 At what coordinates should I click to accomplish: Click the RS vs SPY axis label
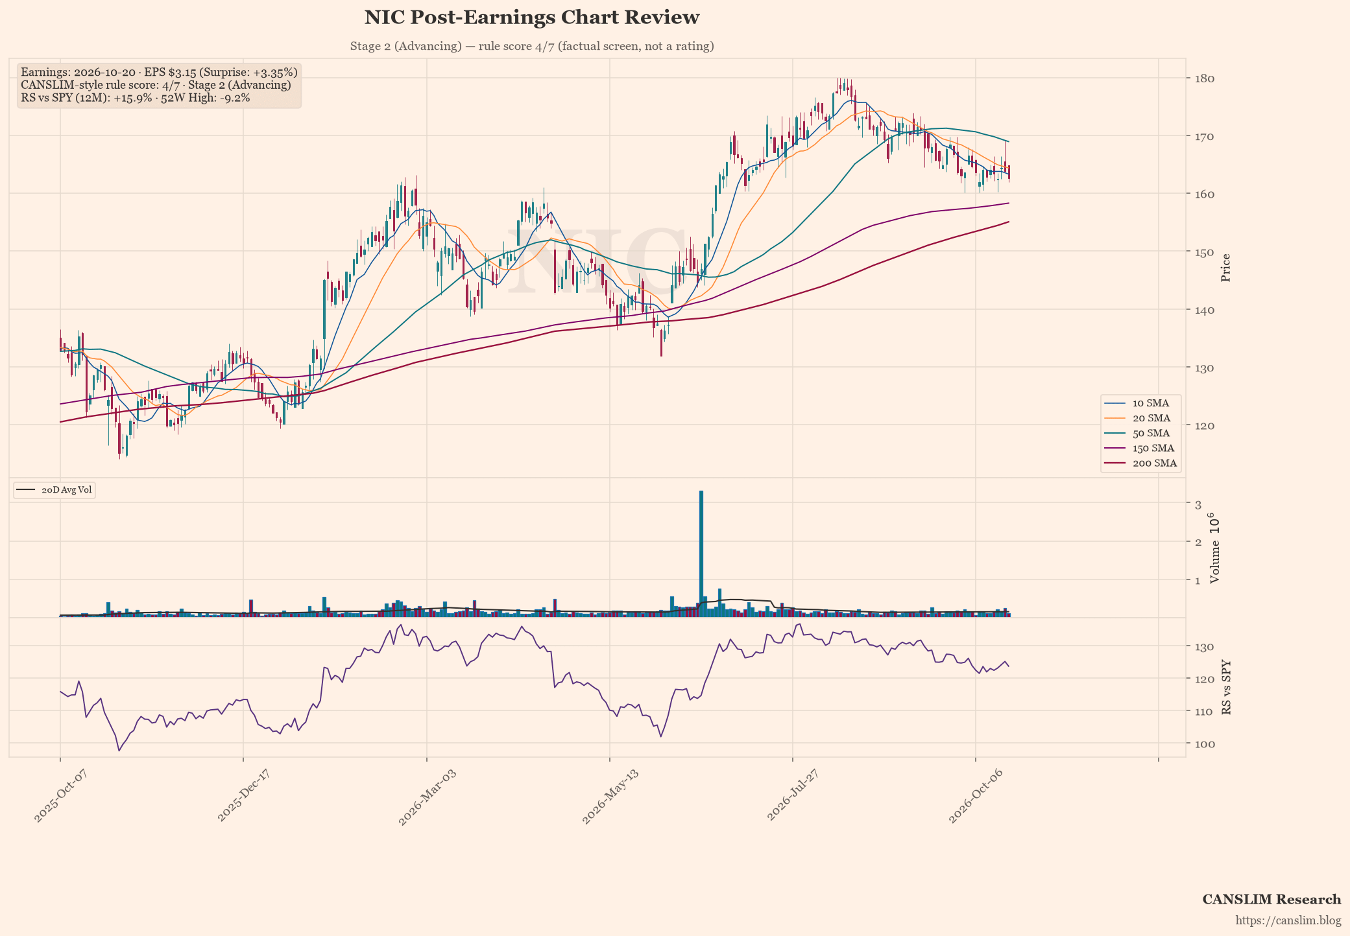point(1225,688)
